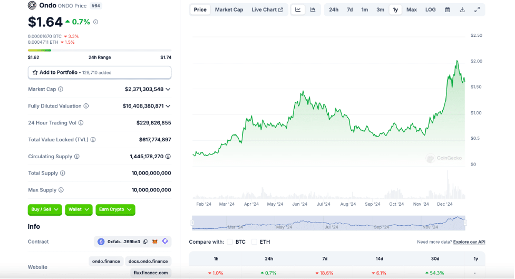Image resolution: width=515 pixels, height=279 pixels.
Task: Show Market Cap info tooltip icon
Action: pos(61,89)
